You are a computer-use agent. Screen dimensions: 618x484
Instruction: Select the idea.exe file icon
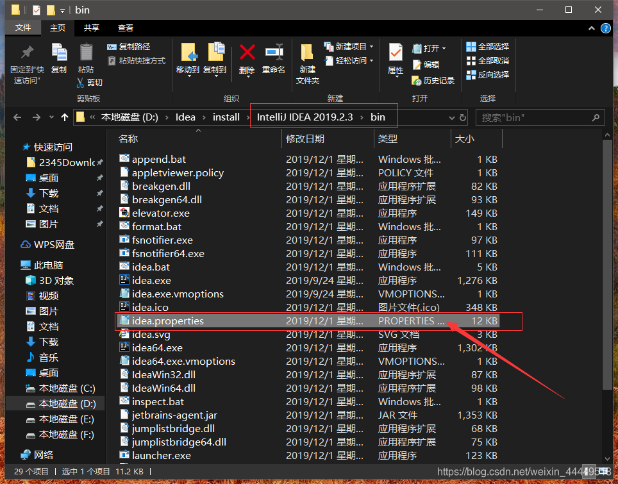124,280
